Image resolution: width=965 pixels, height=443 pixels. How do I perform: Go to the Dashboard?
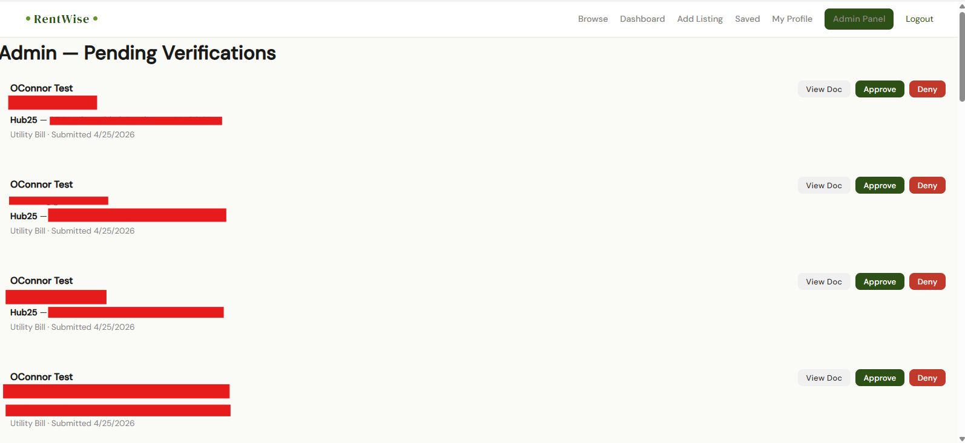[x=642, y=19]
